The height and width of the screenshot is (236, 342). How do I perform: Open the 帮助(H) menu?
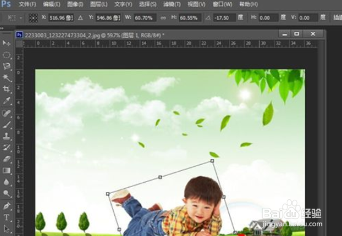[x=249, y=4]
